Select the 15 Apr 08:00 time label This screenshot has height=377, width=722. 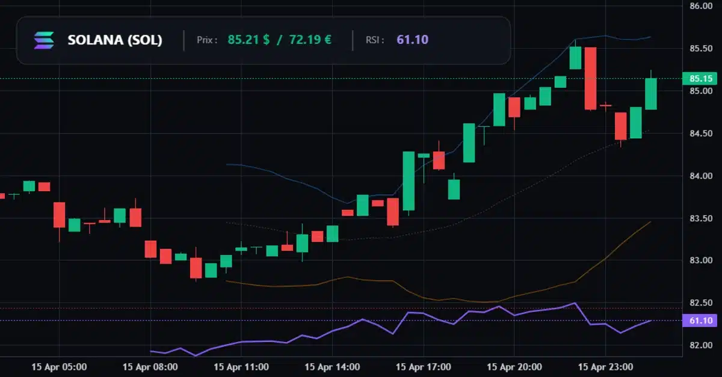pos(150,366)
